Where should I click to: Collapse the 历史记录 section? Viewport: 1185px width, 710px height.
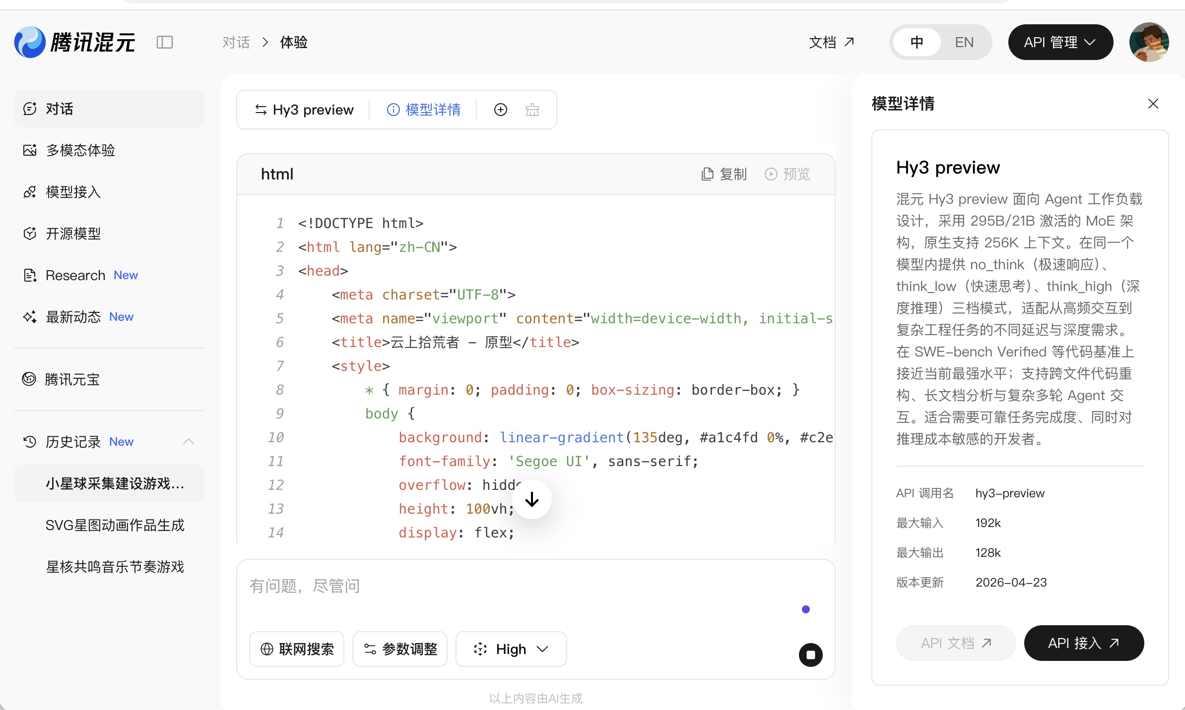188,441
